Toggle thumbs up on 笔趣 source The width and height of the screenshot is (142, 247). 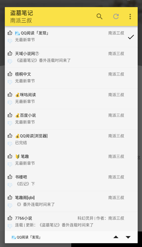(10, 156)
